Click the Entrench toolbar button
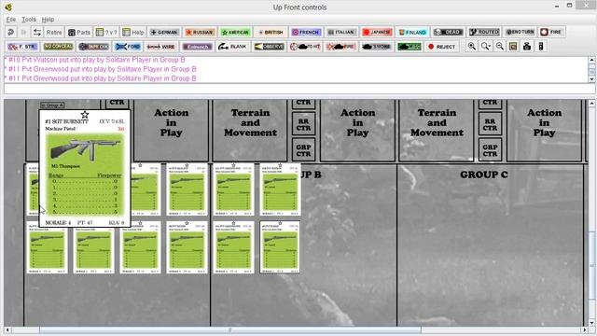The image size is (597, 336). coord(197,47)
